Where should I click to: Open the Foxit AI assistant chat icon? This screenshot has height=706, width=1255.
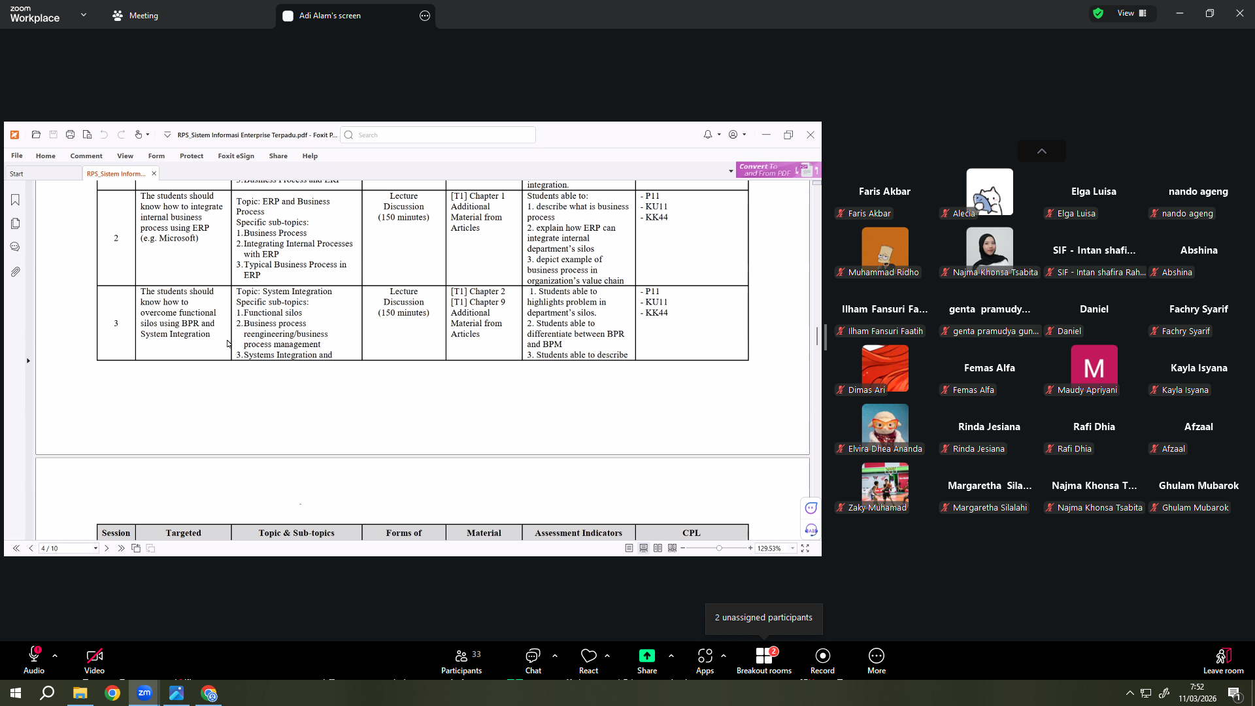[x=811, y=508]
